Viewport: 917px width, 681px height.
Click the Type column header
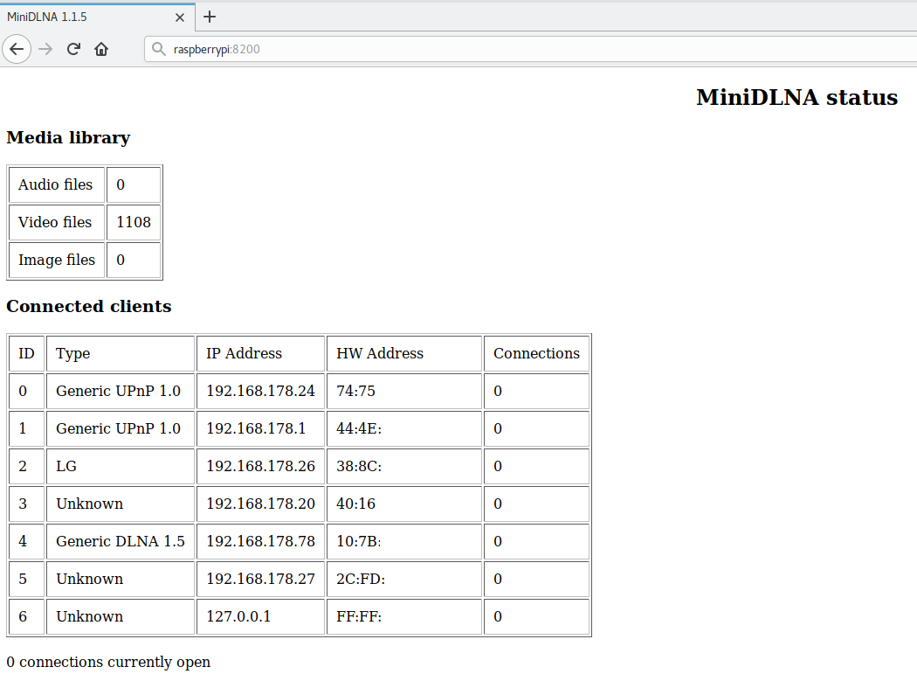pyautogui.click(x=120, y=354)
